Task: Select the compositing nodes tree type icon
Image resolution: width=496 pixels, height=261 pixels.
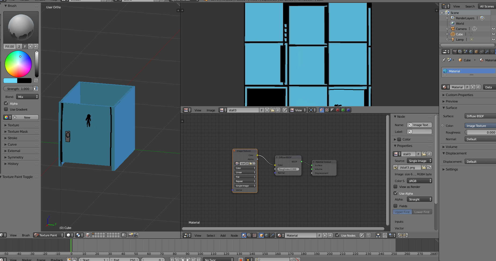Action: [x=249, y=235]
